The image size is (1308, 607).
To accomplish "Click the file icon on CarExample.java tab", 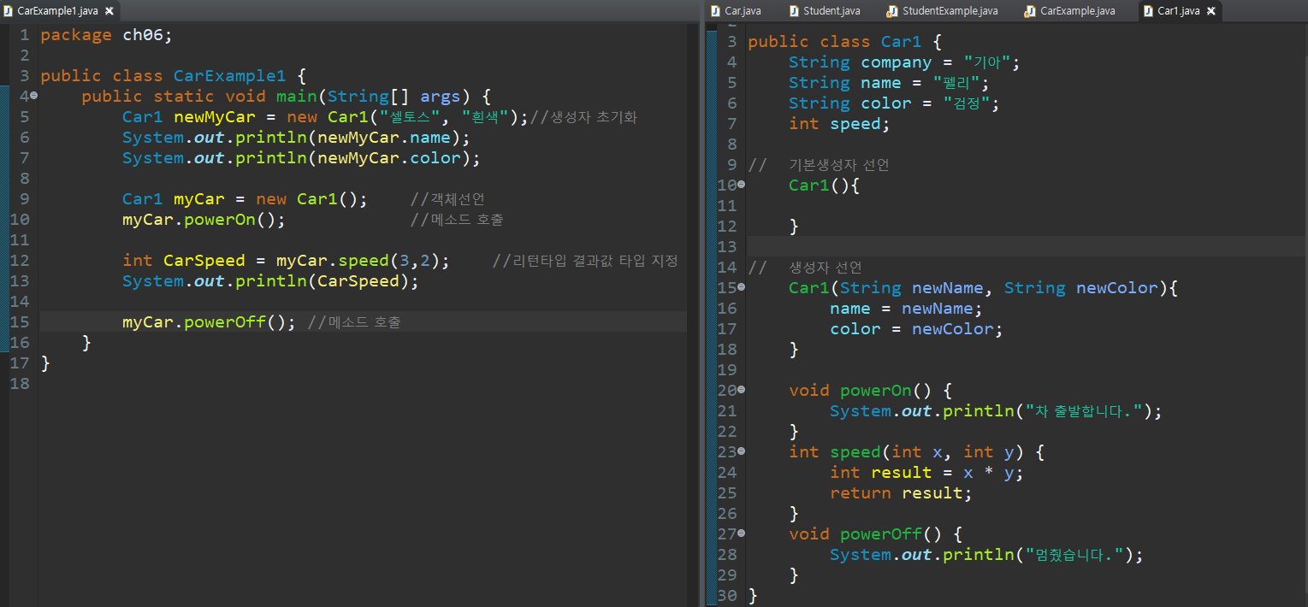I will coord(1032,11).
